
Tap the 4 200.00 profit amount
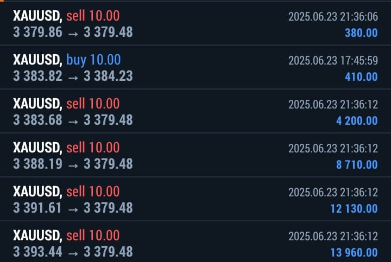point(357,121)
